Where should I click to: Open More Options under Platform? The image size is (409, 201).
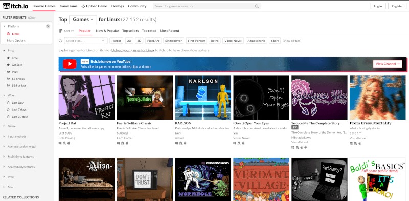click(16, 41)
